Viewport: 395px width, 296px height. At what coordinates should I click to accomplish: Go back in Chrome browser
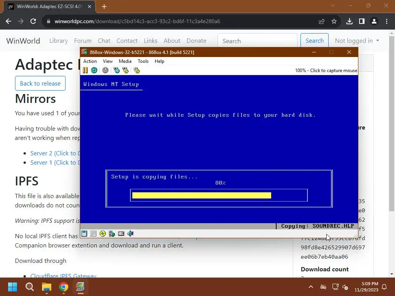(8, 22)
